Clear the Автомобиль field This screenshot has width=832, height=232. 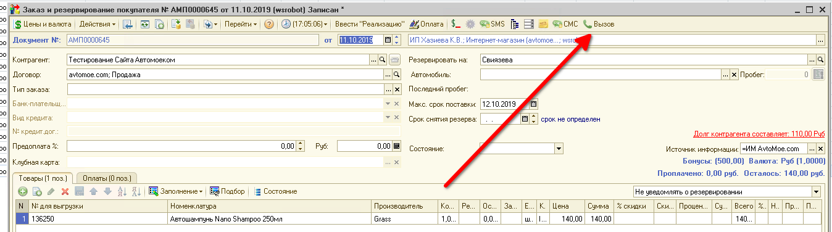(734, 75)
